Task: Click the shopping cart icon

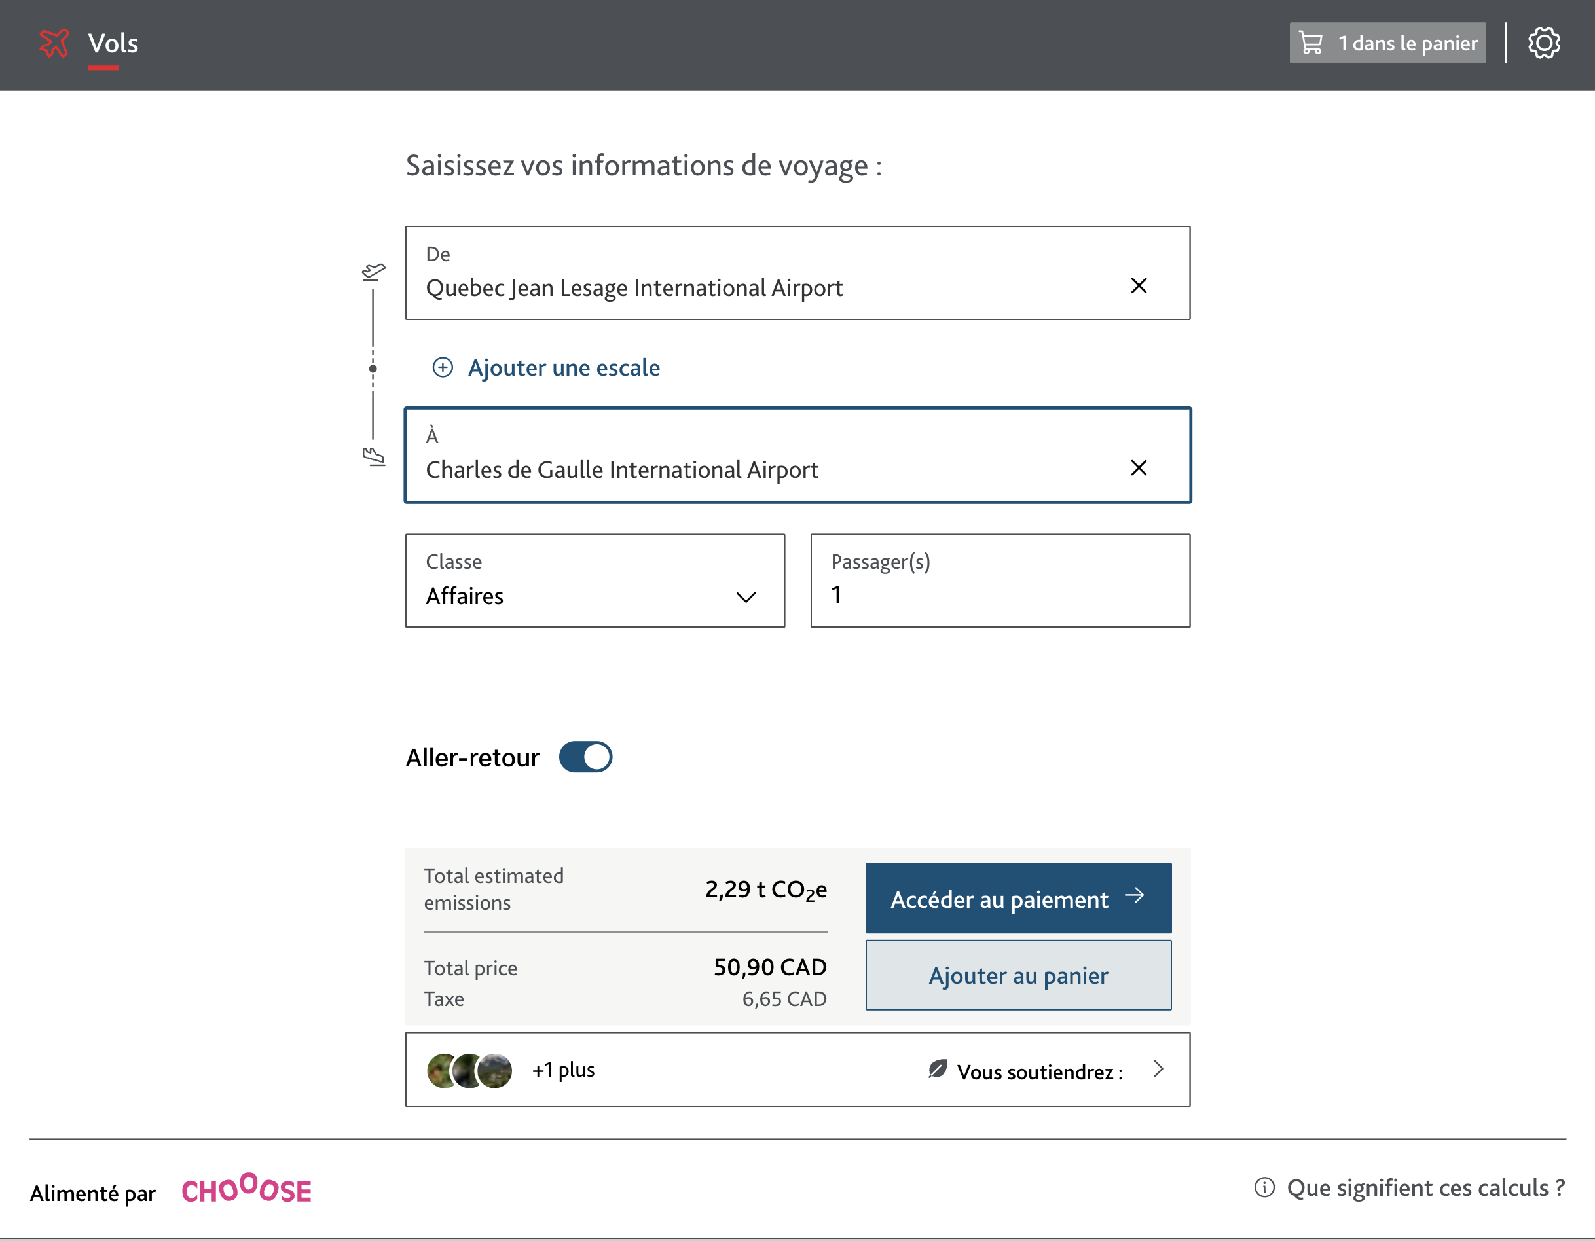Action: pos(1311,43)
